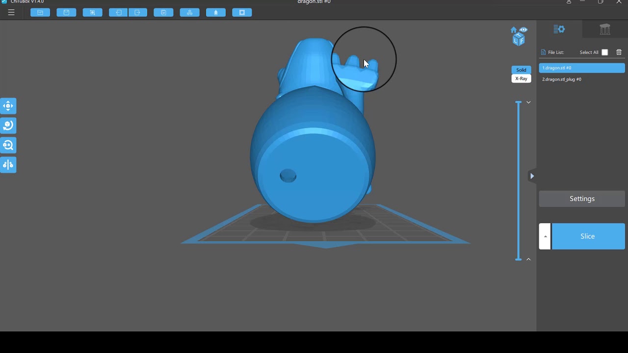Click the Copy model toolbar icon
The height and width of the screenshot is (353, 628).
[163, 12]
